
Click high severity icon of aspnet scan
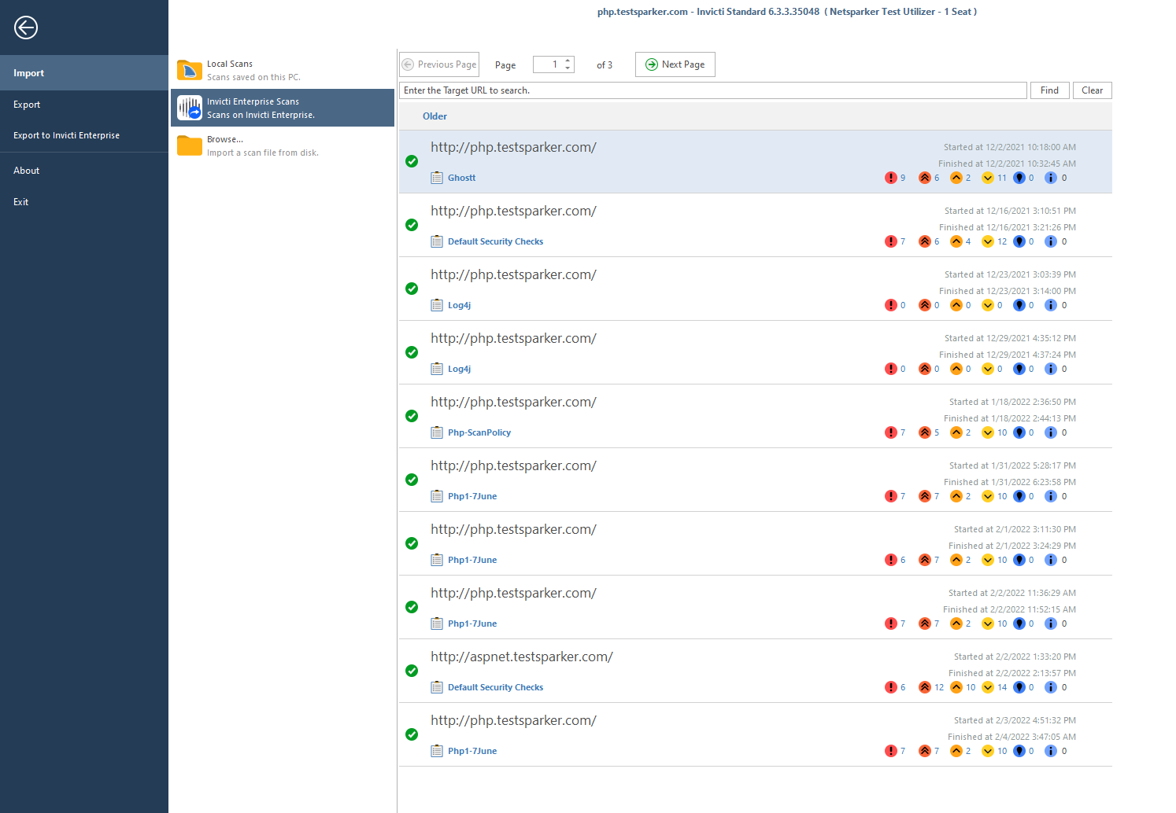click(925, 687)
